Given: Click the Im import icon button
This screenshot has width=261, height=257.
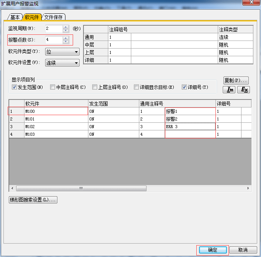Looking at the screenshot, I should 230,89.
